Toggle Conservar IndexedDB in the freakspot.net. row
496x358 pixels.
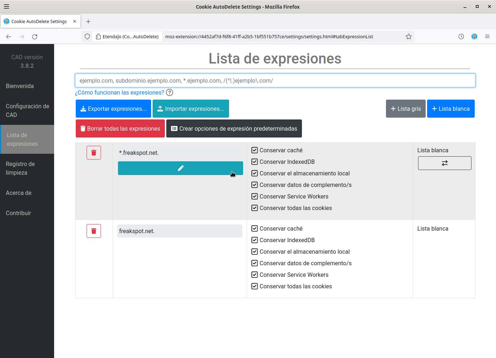[x=255, y=240]
